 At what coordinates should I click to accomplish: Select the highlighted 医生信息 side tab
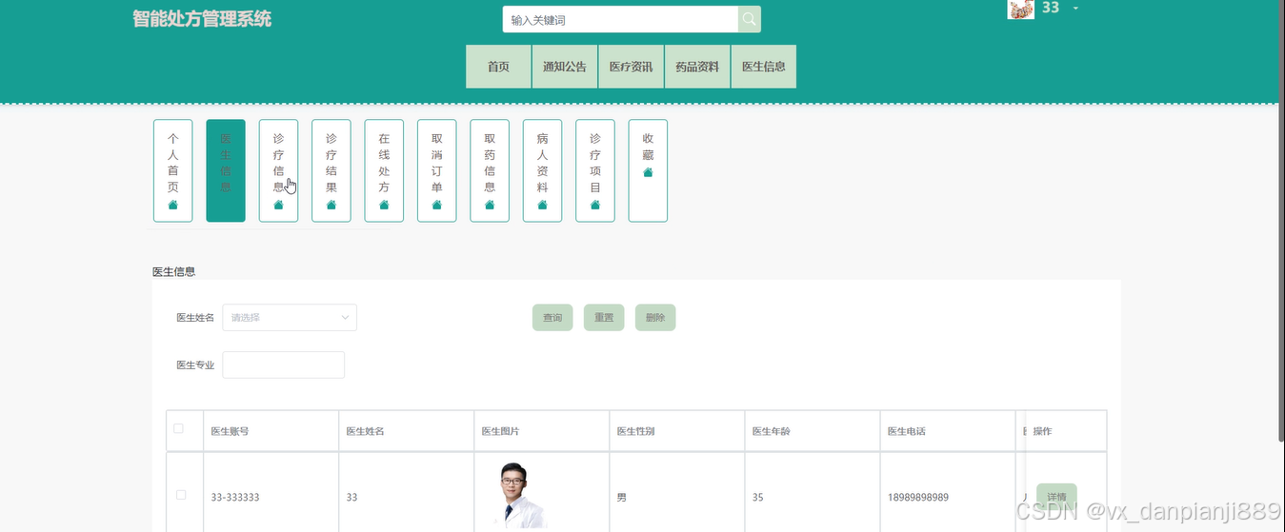[226, 170]
